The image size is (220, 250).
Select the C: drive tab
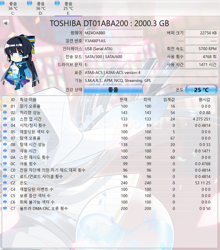pos(13,8)
